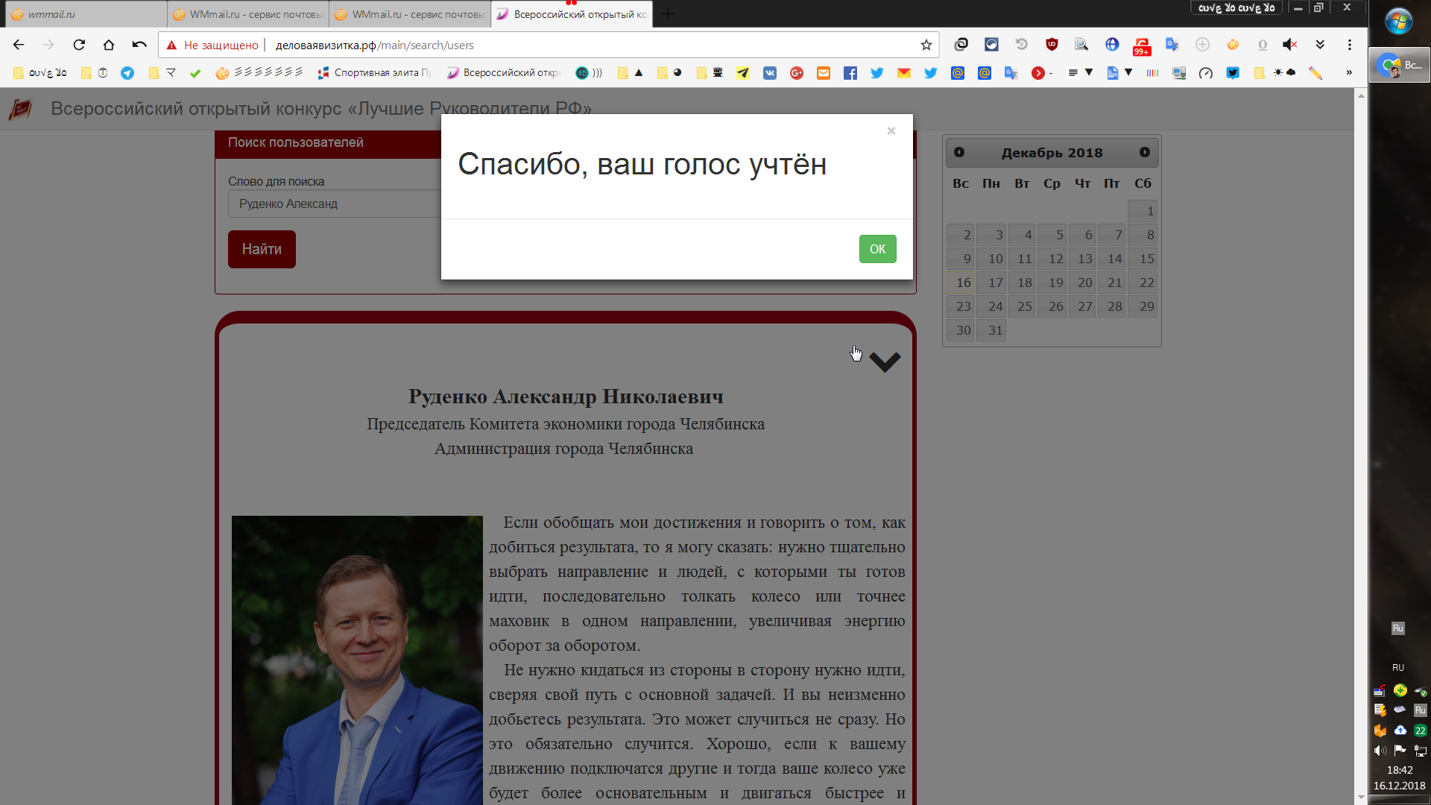This screenshot has height=805, width=1431.
Task: Open a new browser tab
Action: (x=669, y=13)
